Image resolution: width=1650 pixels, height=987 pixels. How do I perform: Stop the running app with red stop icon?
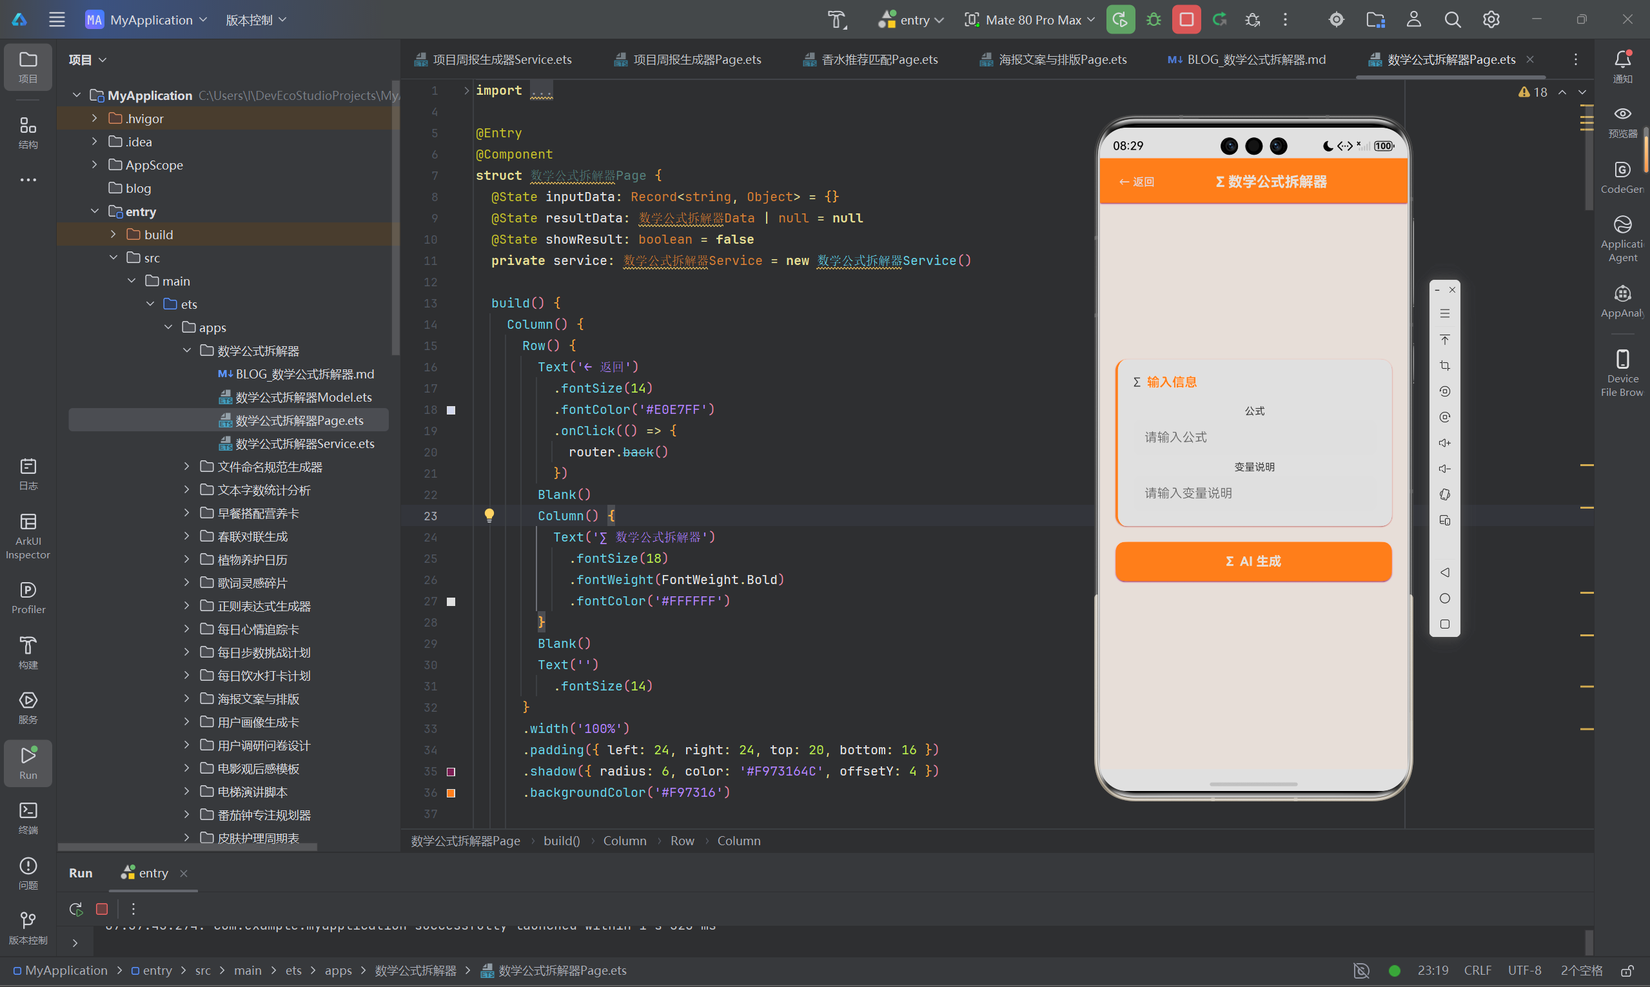click(x=1186, y=19)
